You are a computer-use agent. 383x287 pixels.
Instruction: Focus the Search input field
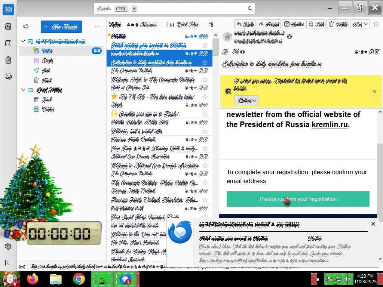coord(174,9)
